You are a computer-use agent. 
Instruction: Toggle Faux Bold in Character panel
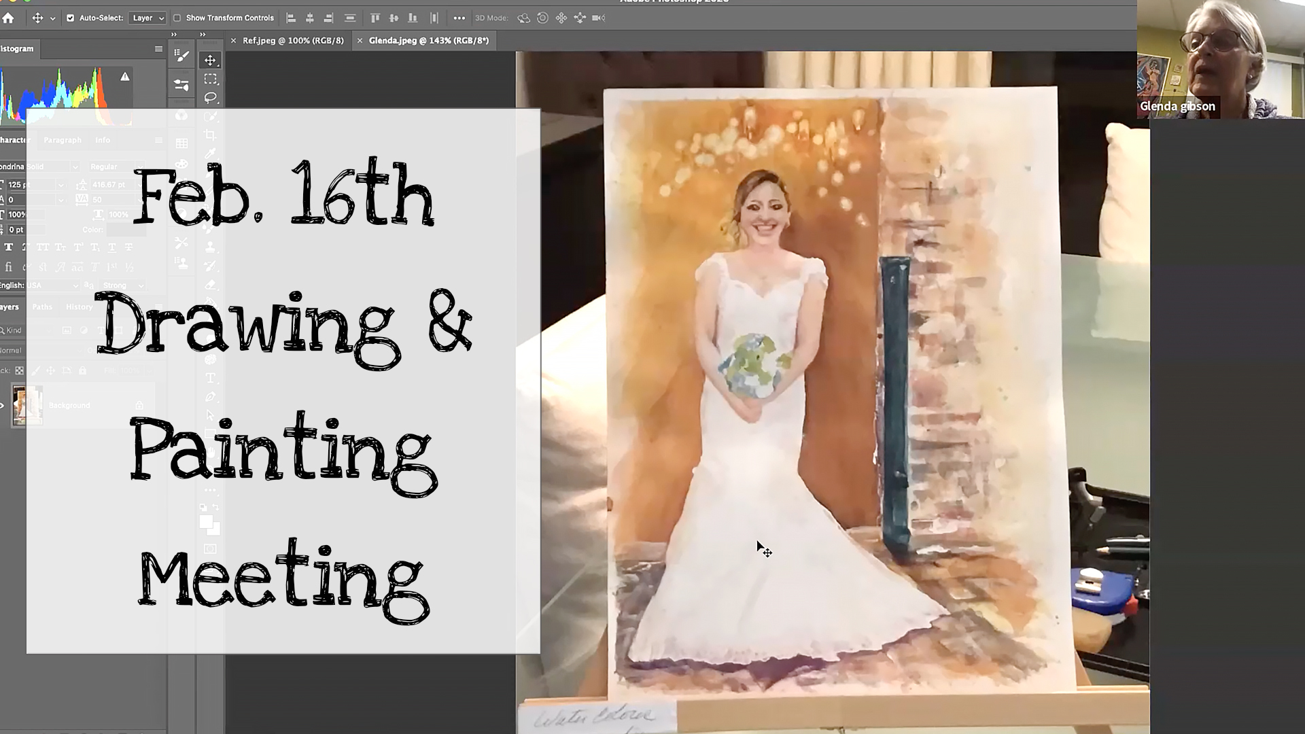tap(9, 247)
